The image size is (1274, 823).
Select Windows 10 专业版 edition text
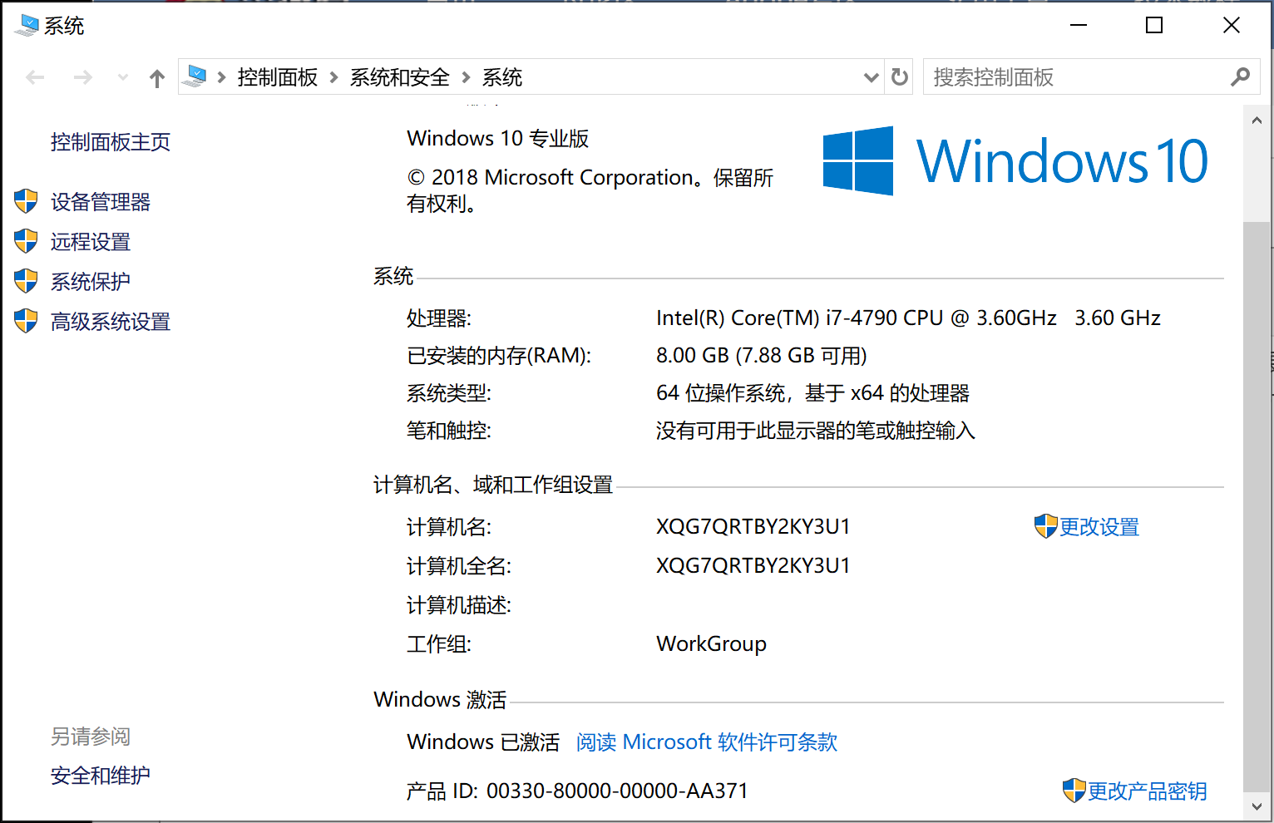click(x=498, y=139)
